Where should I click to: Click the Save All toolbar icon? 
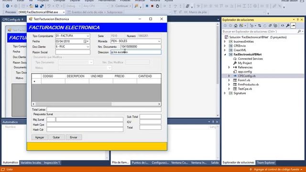42,6
